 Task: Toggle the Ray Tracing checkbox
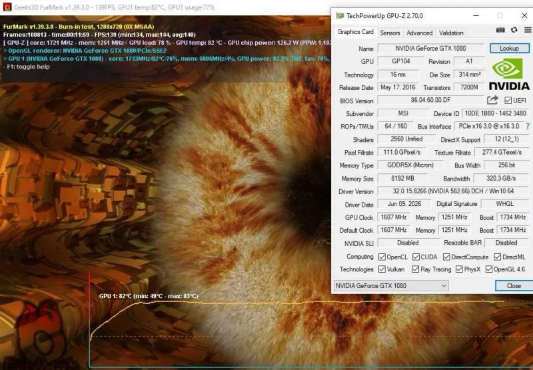tap(415, 269)
